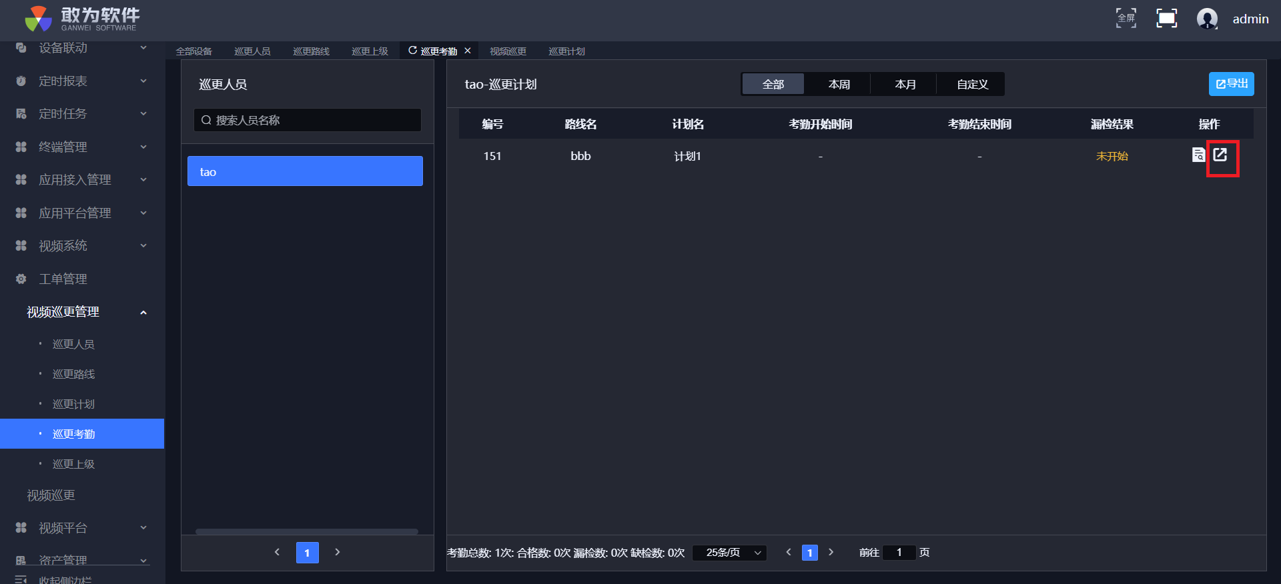Select tao in the patrol personnel list

pos(305,171)
